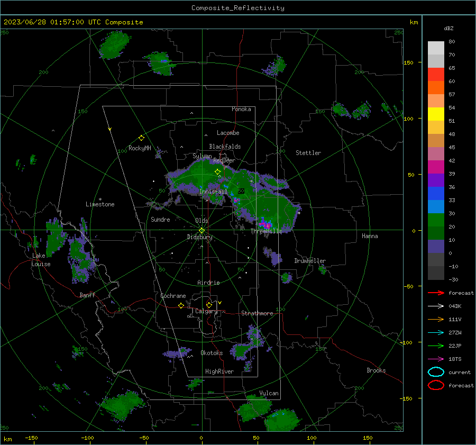Select the light green 20-30 dBZ swatch

[x=436, y=220]
